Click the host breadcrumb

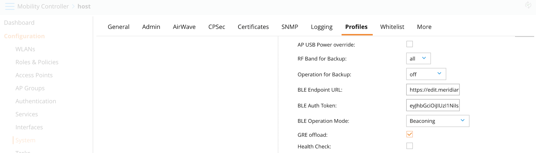(84, 6)
